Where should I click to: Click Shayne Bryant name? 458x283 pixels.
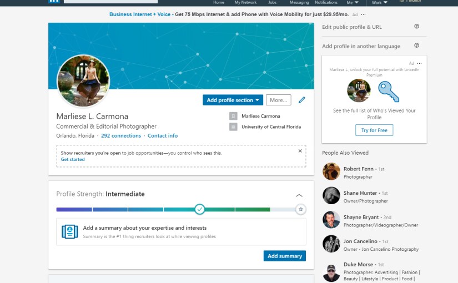pyautogui.click(x=361, y=218)
